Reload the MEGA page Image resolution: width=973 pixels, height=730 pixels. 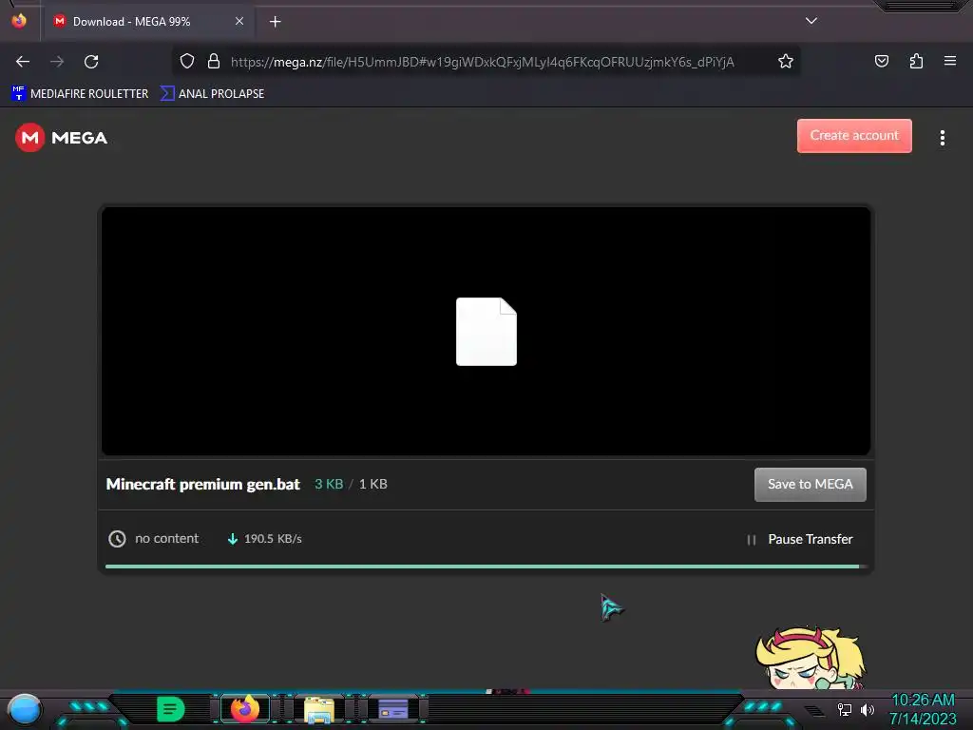tap(91, 62)
